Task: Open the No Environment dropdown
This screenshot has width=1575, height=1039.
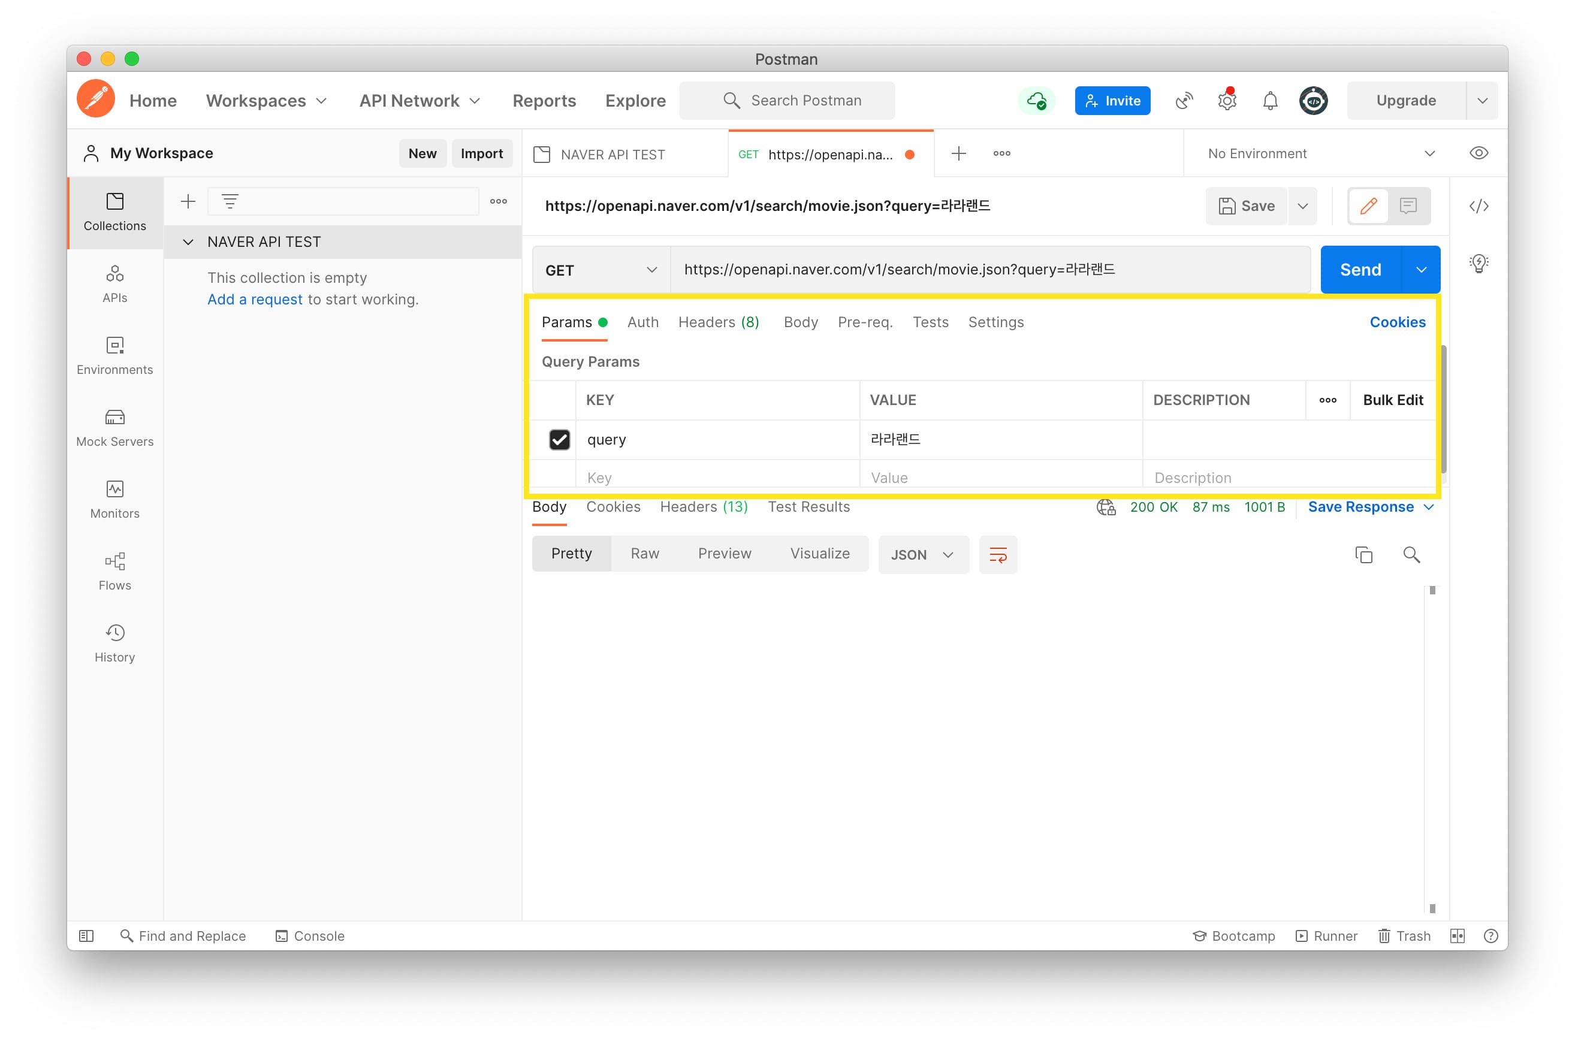Action: click(x=1319, y=154)
